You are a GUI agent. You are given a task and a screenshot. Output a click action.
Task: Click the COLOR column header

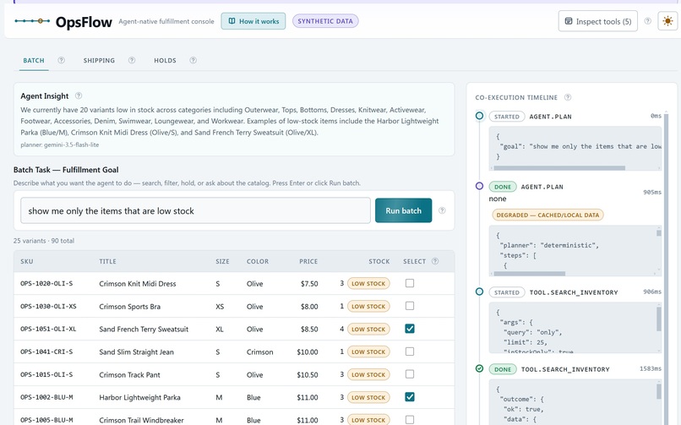[258, 261]
